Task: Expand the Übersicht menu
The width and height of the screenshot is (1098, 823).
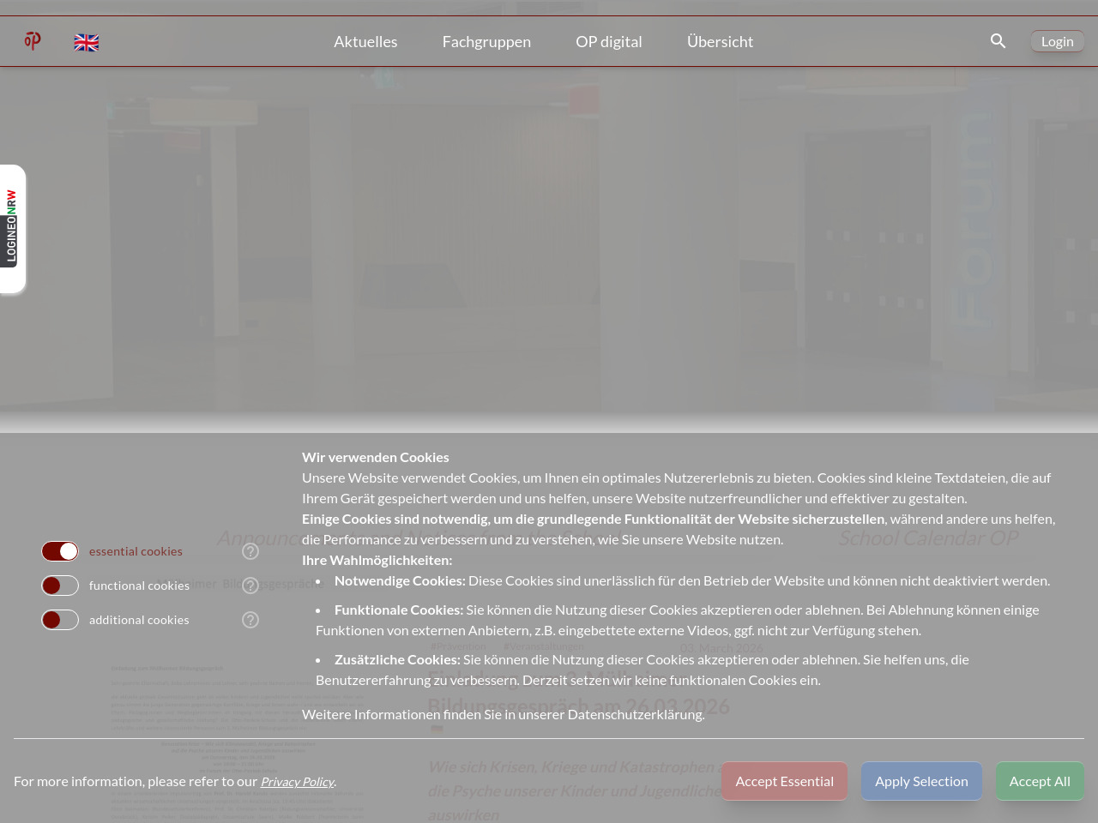Action: coord(720,41)
